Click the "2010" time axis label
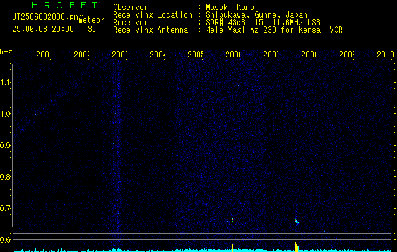Screen dimensions: 397x252 [386, 54]
